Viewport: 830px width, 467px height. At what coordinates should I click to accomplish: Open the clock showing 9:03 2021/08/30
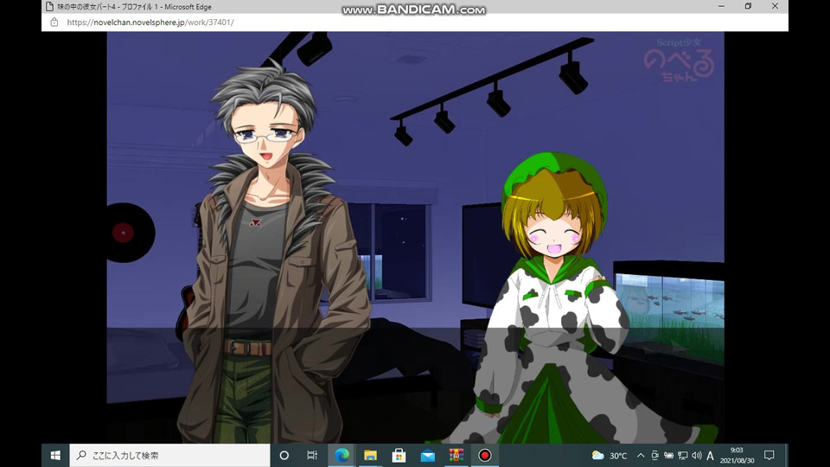click(x=737, y=456)
